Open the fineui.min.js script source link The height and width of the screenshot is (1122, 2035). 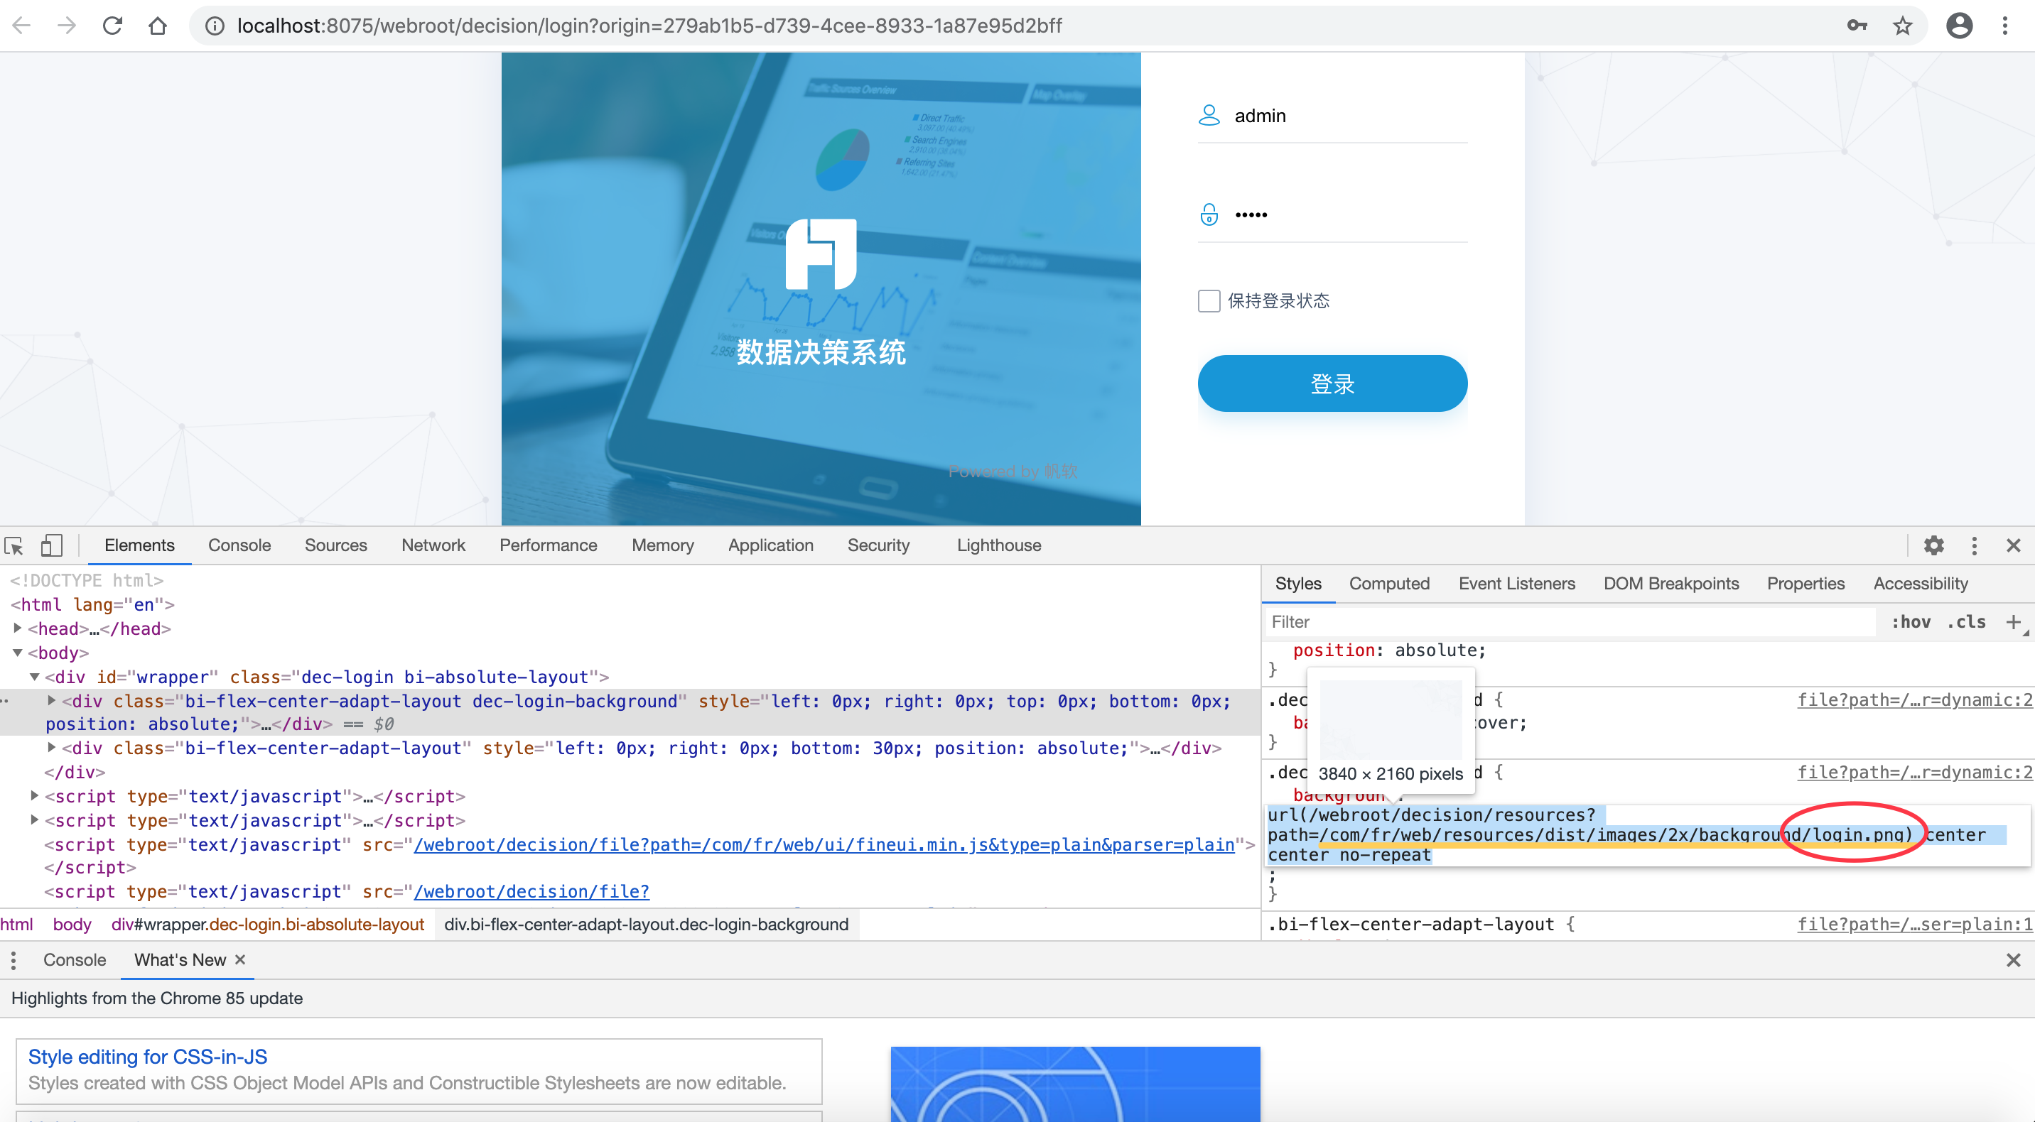pos(824,845)
